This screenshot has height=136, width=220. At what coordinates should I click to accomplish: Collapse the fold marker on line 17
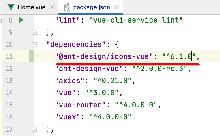pyautogui.click(x=34, y=129)
